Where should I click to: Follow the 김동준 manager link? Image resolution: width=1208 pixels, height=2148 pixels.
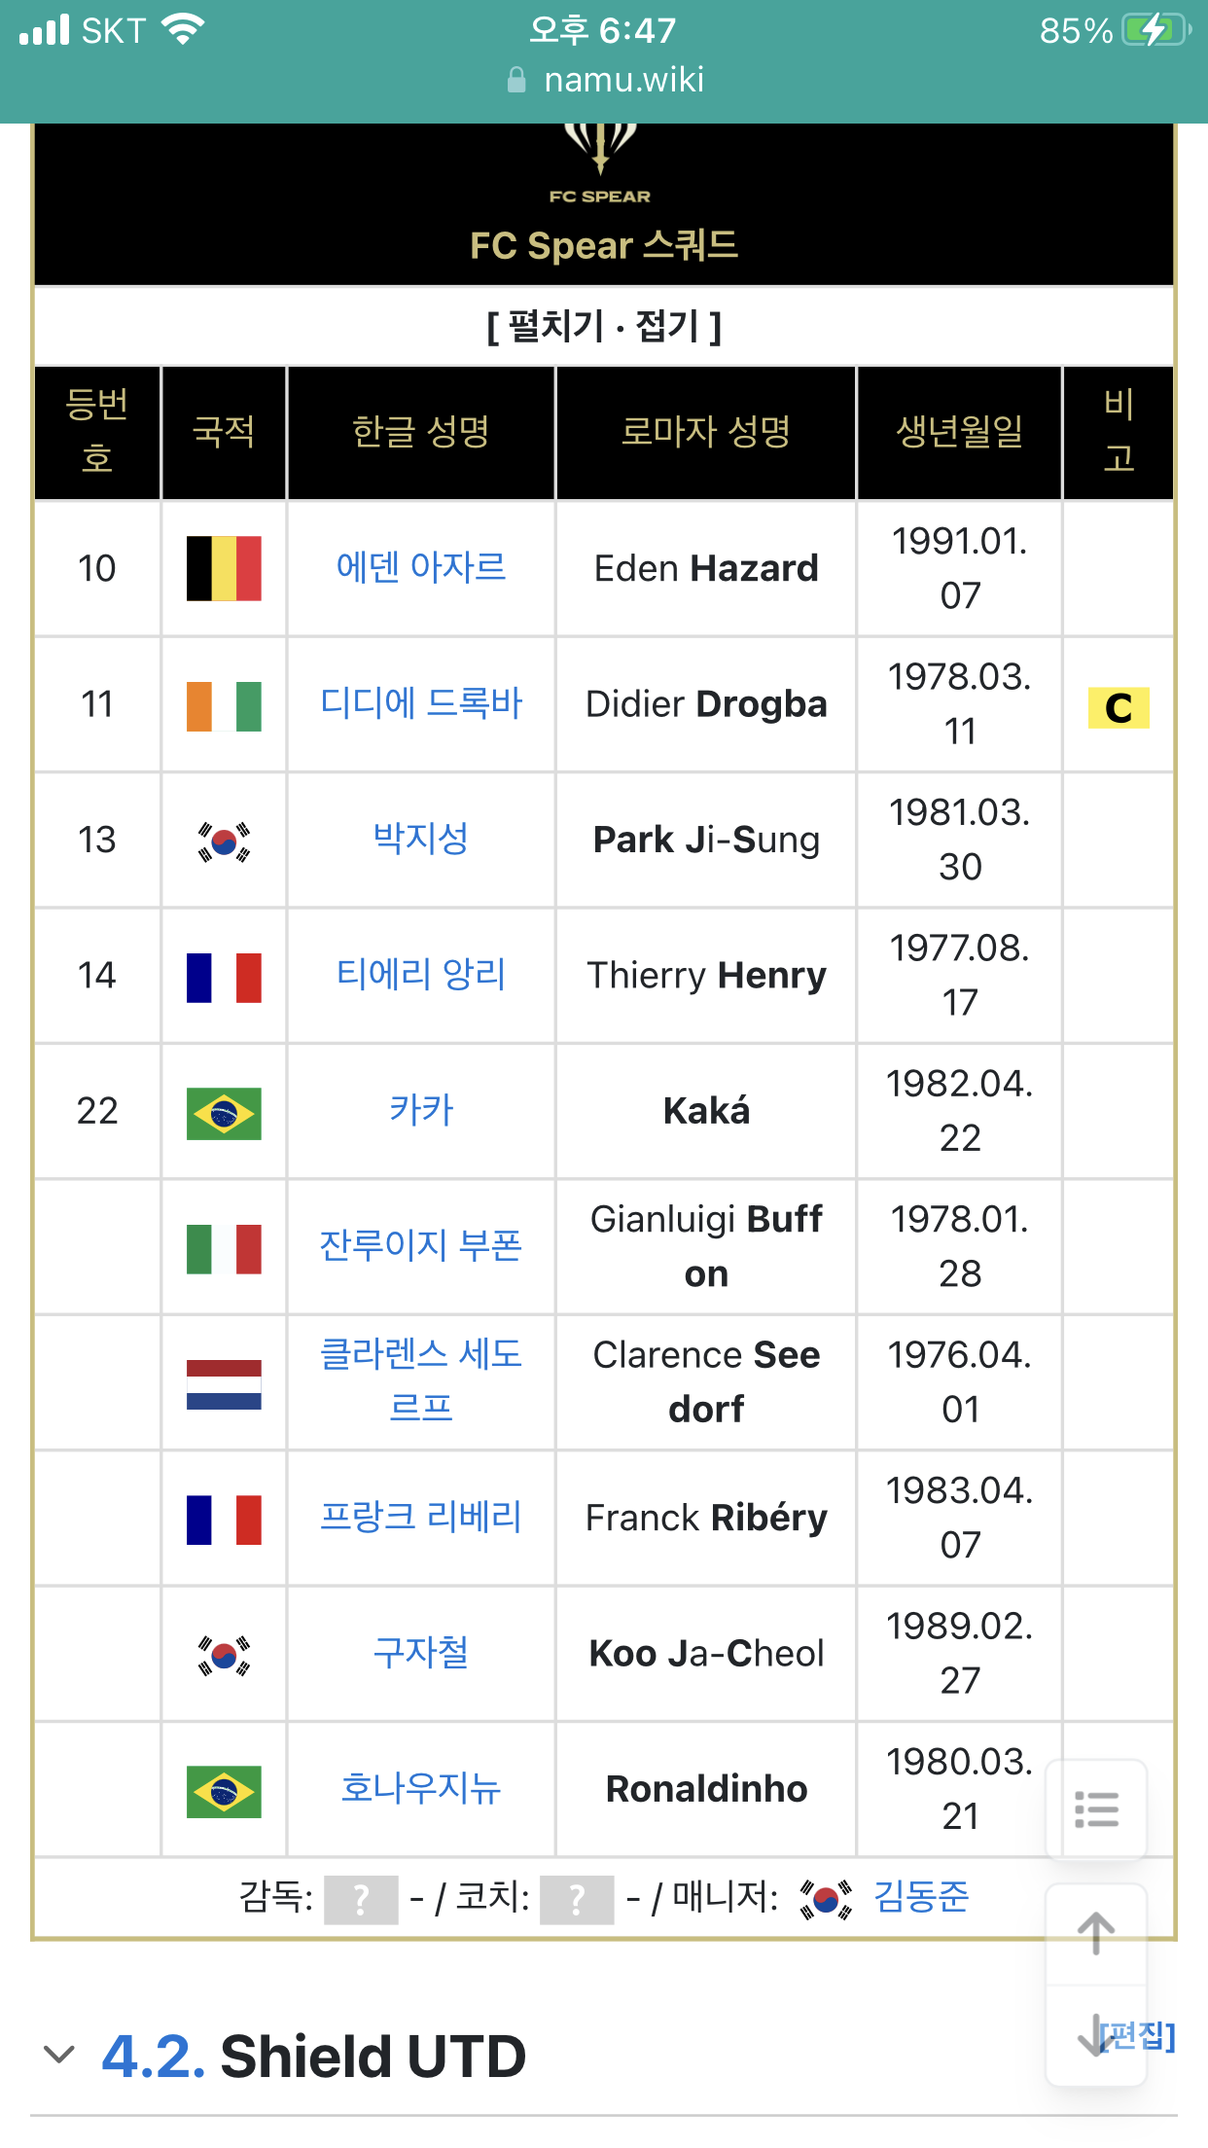pyautogui.click(x=921, y=1897)
